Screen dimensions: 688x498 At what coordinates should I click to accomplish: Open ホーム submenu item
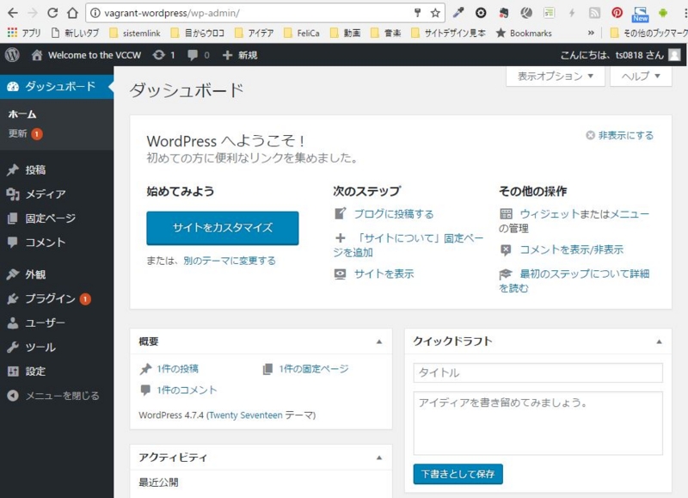22,114
